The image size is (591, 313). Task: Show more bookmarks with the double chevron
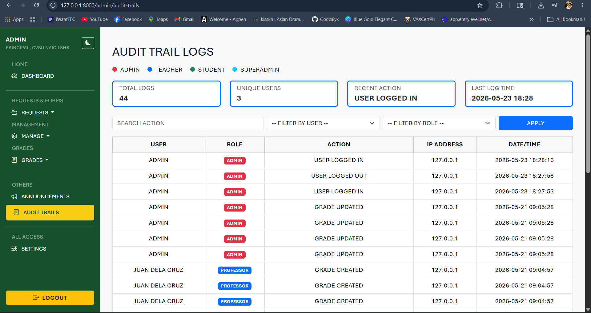point(532,19)
